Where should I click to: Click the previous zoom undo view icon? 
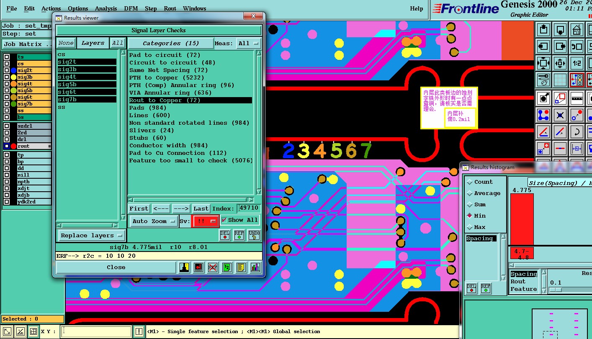(577, 46)
